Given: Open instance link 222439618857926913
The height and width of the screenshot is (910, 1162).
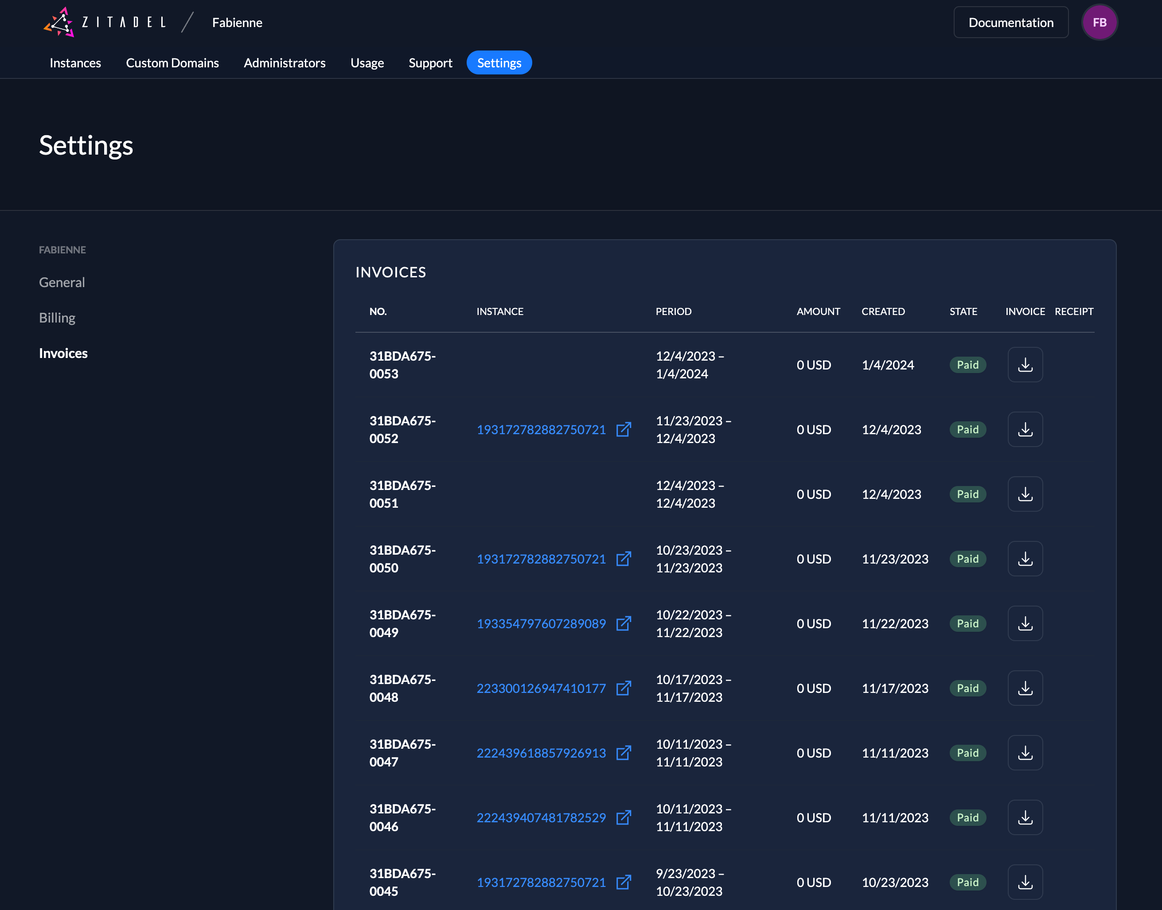Looking at the screenshot, I should pos(541,753).
